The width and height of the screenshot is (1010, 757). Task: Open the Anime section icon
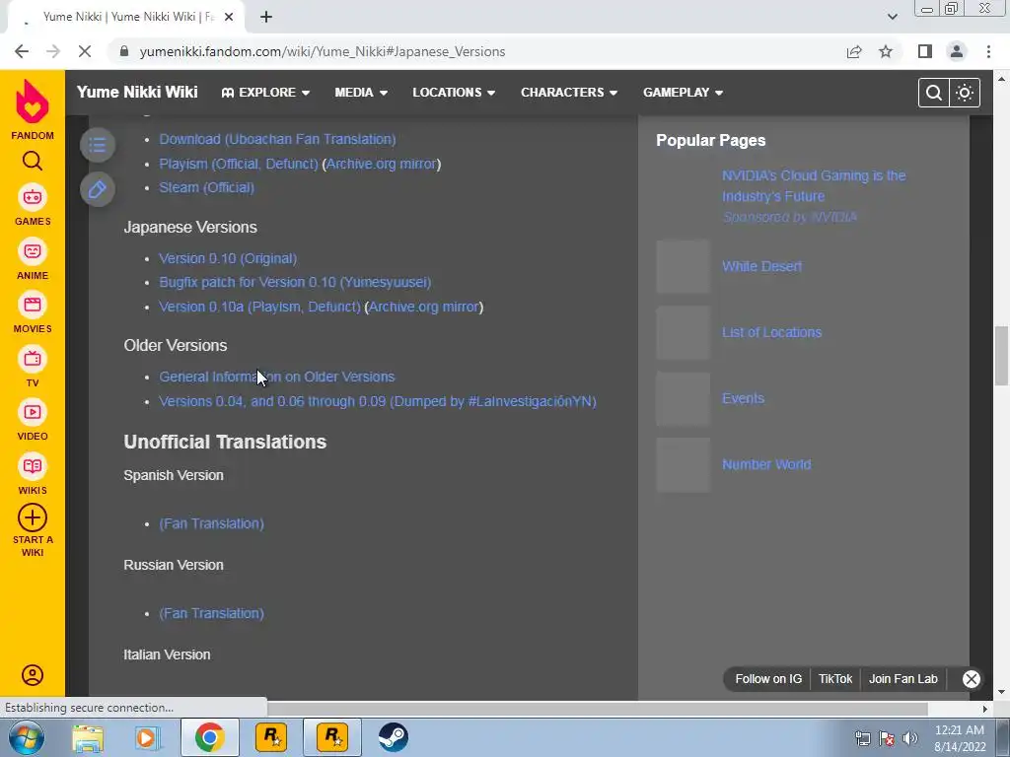(x=33, y=251)
